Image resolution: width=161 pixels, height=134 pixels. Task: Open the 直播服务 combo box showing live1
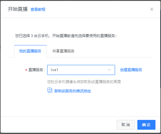(x=81, y=70)
